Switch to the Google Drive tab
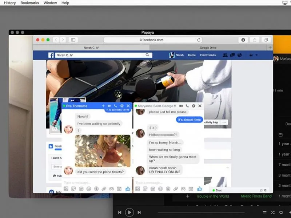This screenshot has height=218, width=291. 208,48
